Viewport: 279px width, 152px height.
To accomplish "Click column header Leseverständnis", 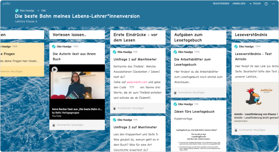I will tap(255, 35).
